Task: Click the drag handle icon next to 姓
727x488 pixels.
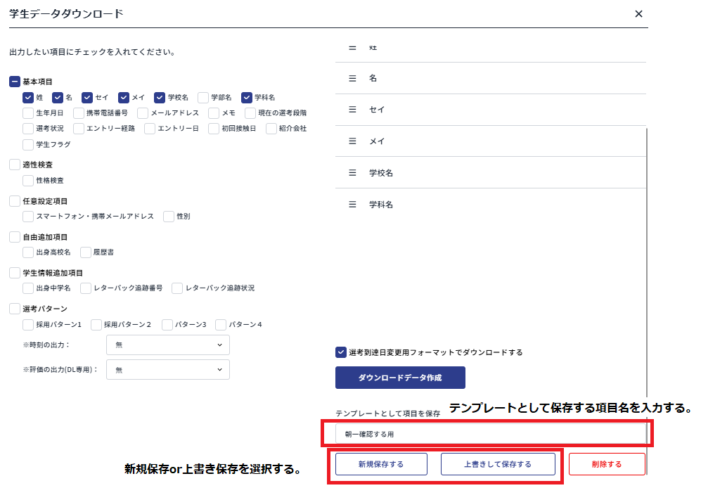Action: point(352,47)
